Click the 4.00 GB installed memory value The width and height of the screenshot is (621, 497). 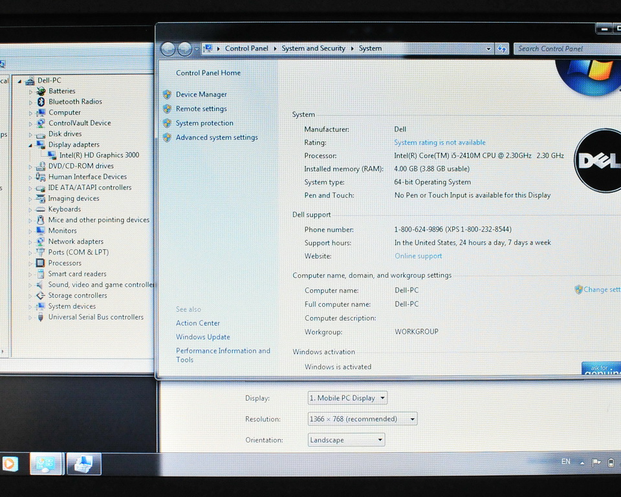[x=431, y=169]
